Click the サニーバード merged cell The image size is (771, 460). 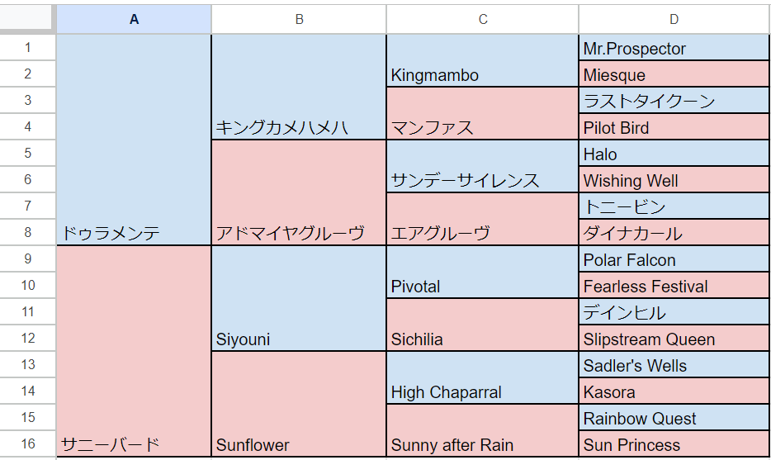pos(134,351)
